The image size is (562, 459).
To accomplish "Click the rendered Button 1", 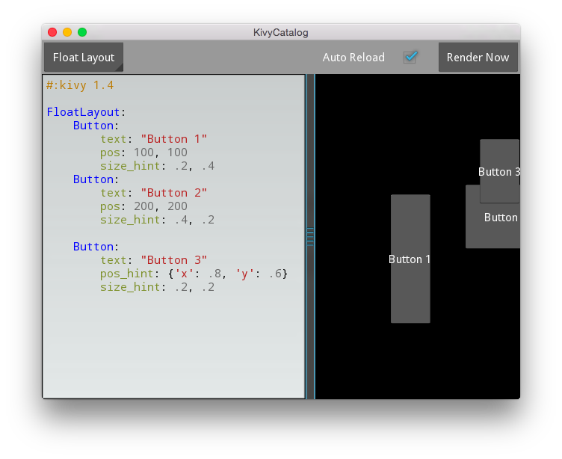I will pyautogui.click(x=410, y=259).
